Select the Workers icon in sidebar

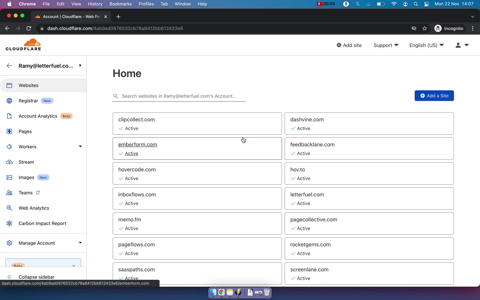(x=9, y=146)
